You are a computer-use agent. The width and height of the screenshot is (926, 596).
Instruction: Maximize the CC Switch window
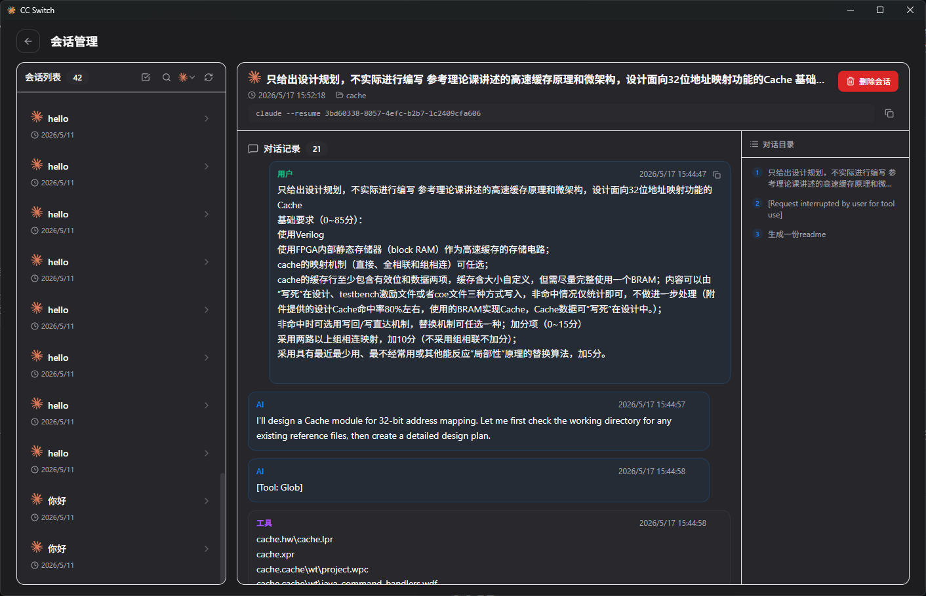880,10
